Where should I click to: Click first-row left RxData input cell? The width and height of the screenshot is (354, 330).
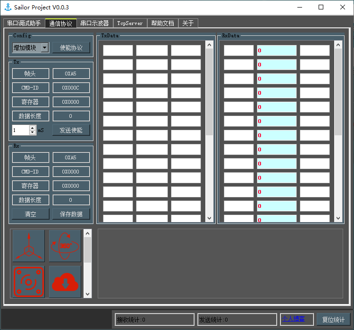point(239,50)
